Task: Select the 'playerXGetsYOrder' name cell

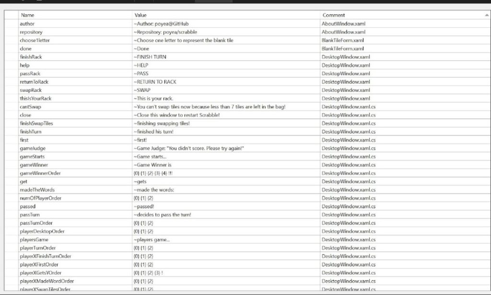Action: pyautogui.click(x=41, y=272)
